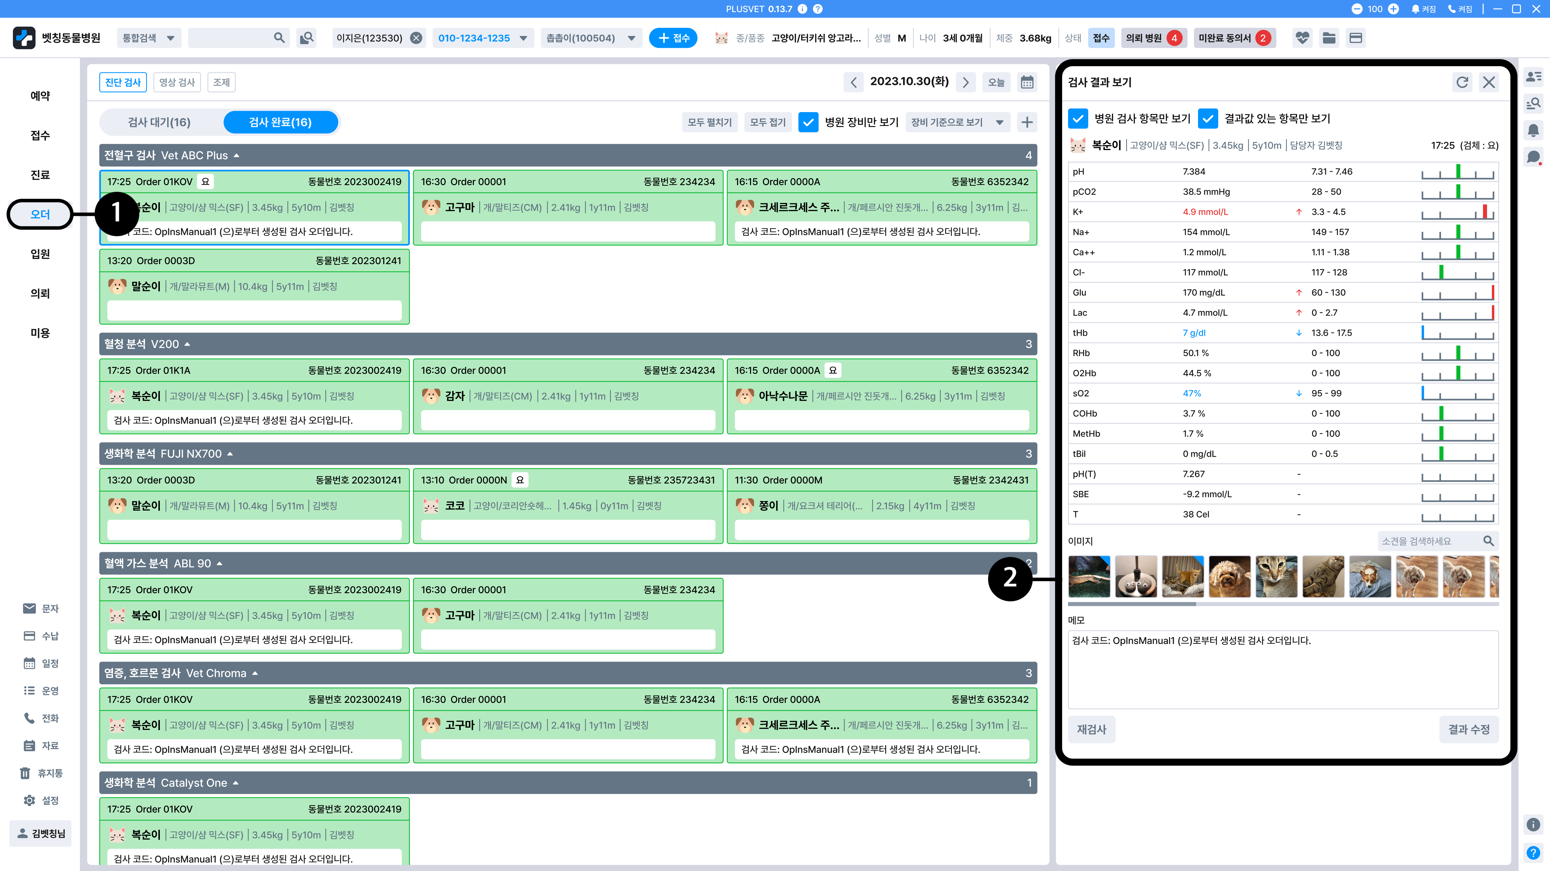Image resolution: width=1550 pixels, height=871 pixels.
Task: Switch to the 영상 검사 tab
Action: pos(177,82)
